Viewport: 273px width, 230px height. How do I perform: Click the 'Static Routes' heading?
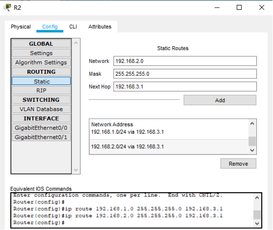[x=173, y=48]
